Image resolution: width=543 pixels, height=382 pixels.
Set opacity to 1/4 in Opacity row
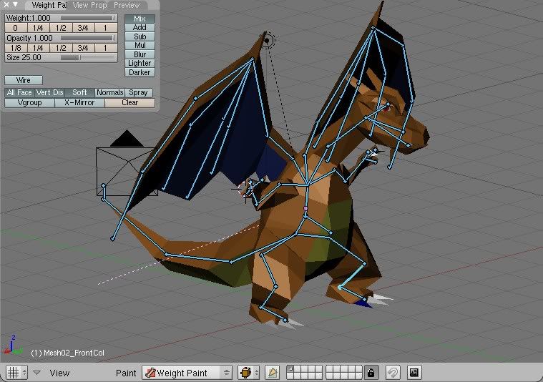click(x=38, y=48)
